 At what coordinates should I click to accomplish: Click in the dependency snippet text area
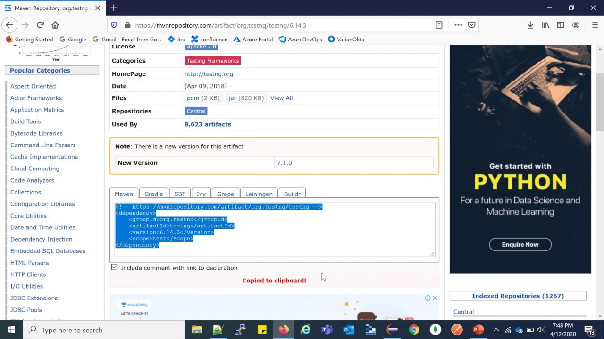click(x=275, y=230)
